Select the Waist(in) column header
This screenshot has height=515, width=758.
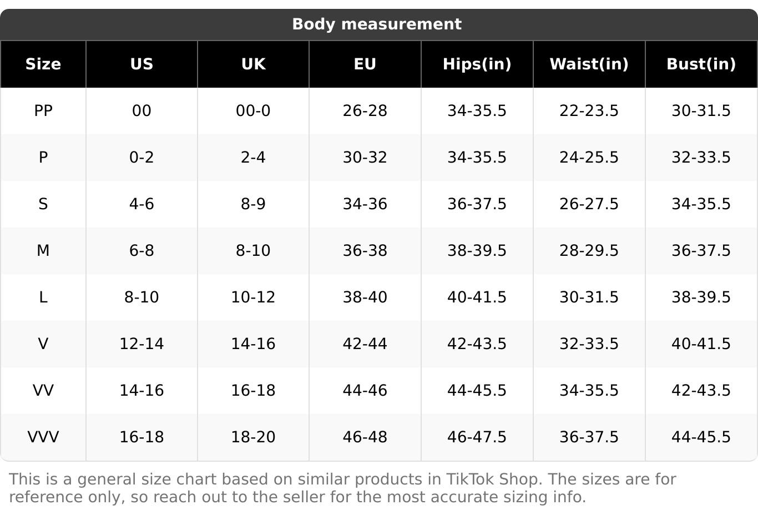tap(589, 64)
